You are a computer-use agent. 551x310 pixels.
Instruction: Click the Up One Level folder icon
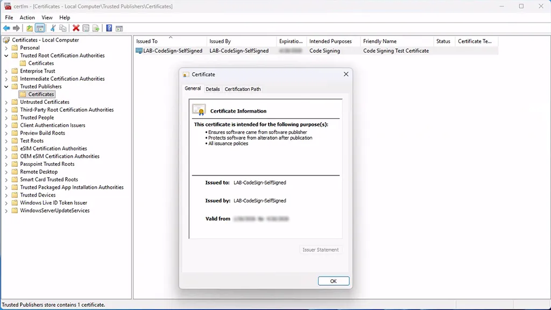coord(30,28)
